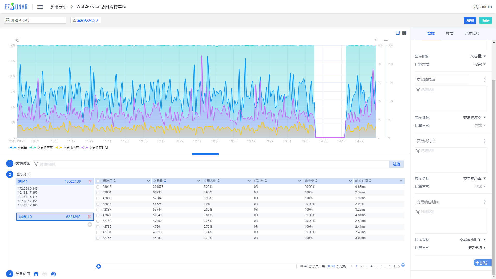The height and width of the screenshot is (279, 496).
Task: Switch to the 基本信息 tab
Action: click(x=472, y=33)
